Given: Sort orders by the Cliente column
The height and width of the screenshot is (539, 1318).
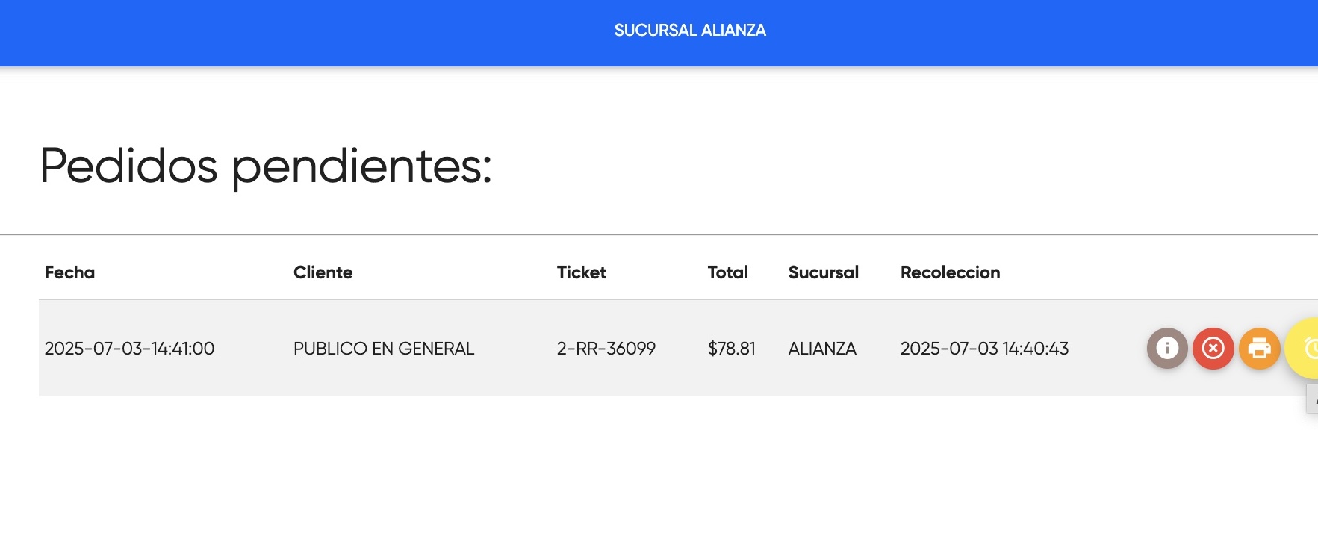Looking at the screenshot, I should 323,272.
